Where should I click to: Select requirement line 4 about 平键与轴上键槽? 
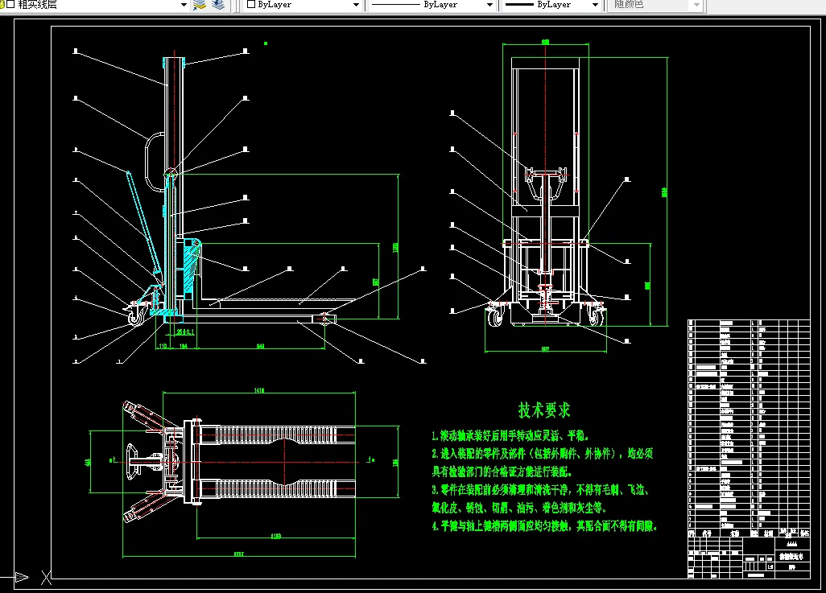(544, 525)
